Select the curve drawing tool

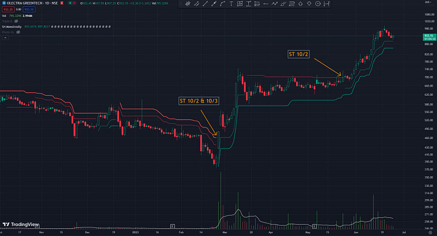(222, 4)
